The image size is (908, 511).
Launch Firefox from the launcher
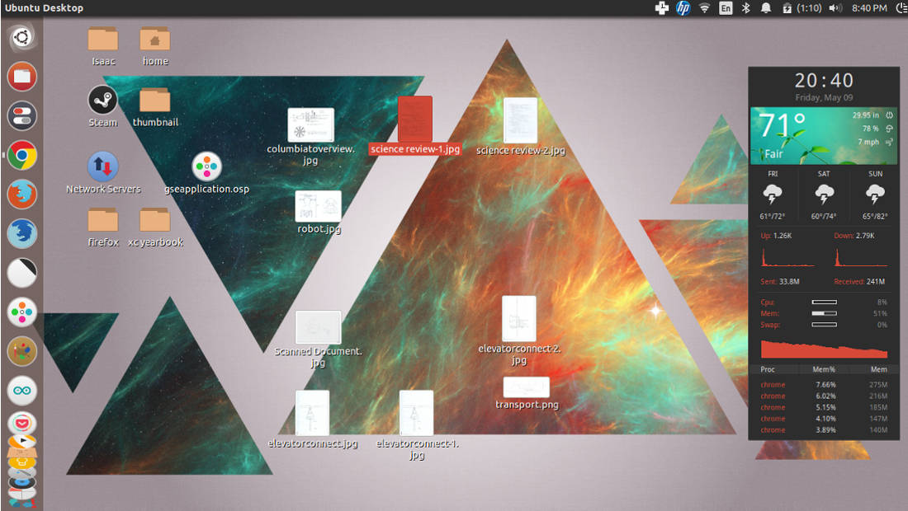(x=22, y=195)
